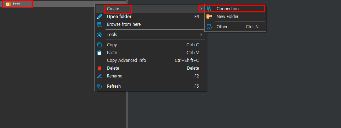Click the red trash Delete icon
341x128 pixels.
click(99, 68)
